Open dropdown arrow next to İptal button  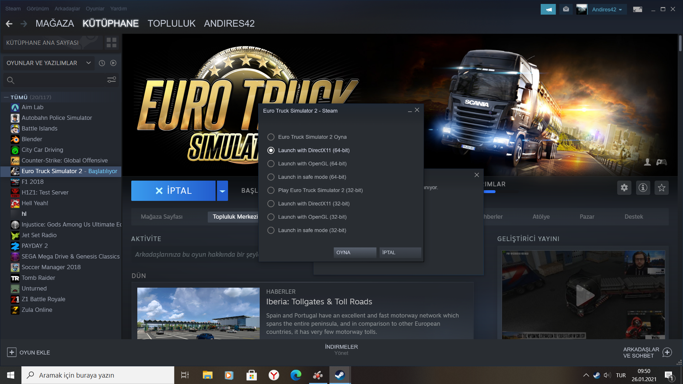(x=222, y=191)
